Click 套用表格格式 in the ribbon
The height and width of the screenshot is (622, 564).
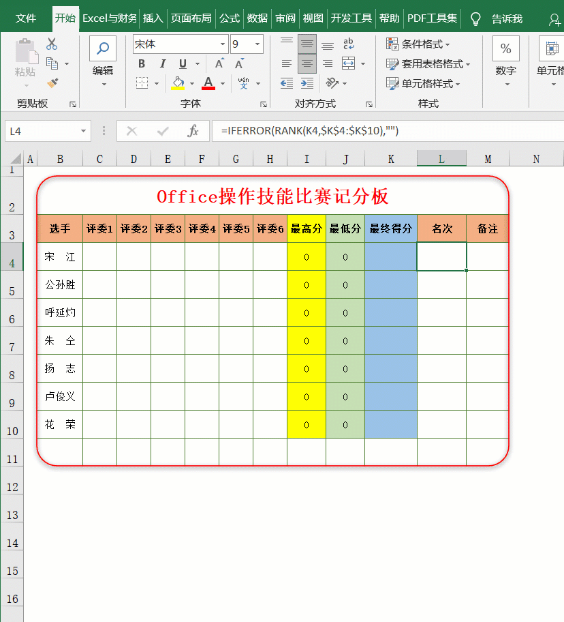421,62
